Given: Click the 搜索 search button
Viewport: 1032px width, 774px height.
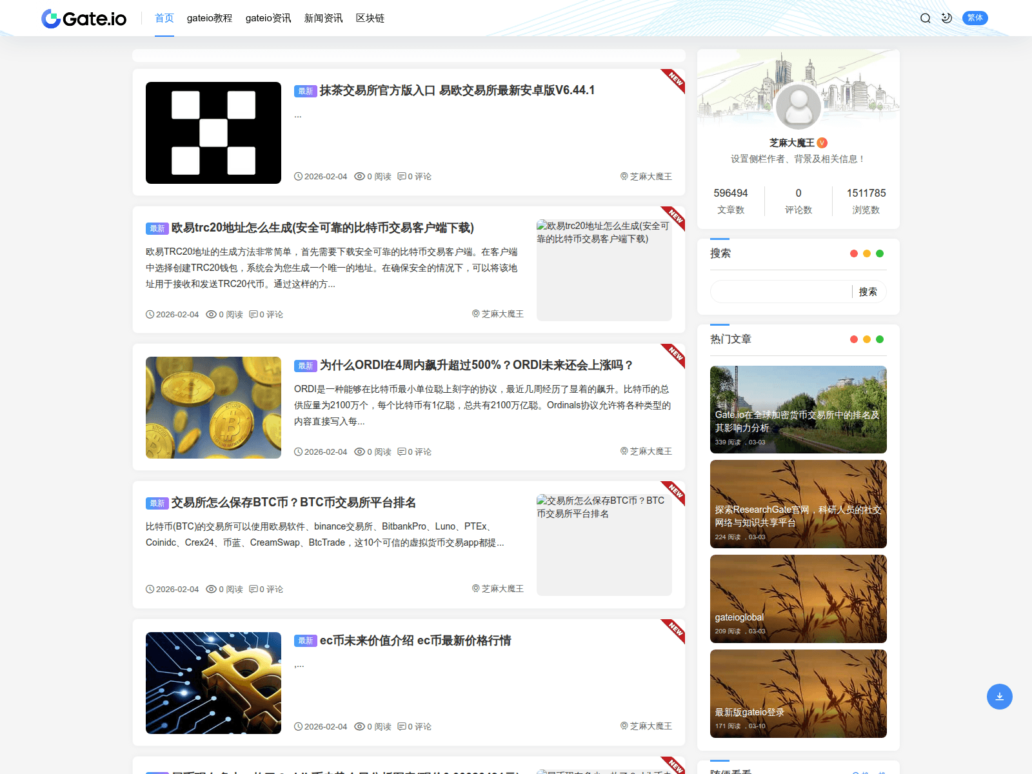Looking at the screenshot, I should pos(869,292).
